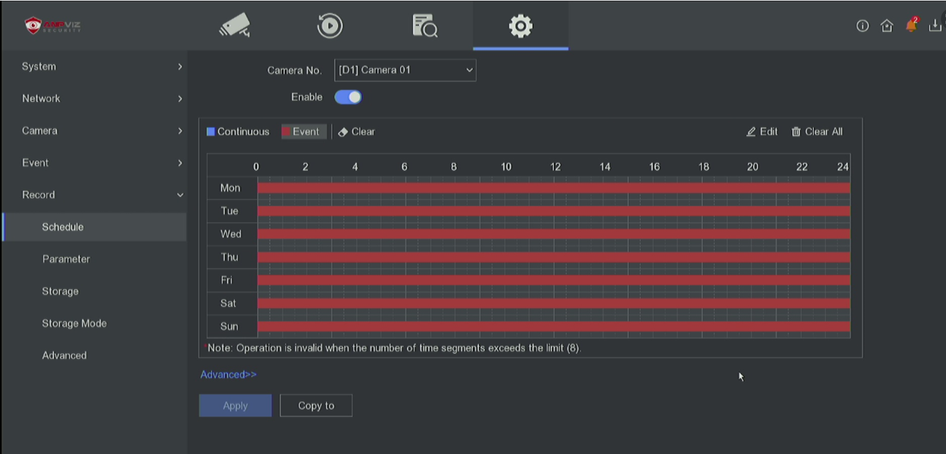Viewport: 946px width, 454px height.
Task: Select the settings gear icon
Action: 520,25
